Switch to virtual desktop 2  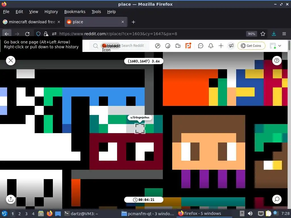(20, 214)
